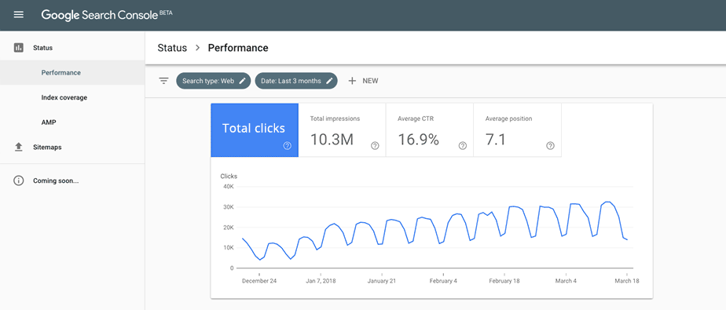Click the filter list icon
The image size is (726, 310).
tap(163, 81)
